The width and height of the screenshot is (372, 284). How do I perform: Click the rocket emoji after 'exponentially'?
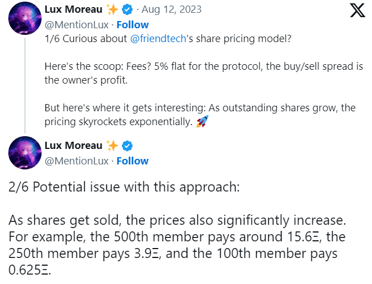click(x=202, y=121)
